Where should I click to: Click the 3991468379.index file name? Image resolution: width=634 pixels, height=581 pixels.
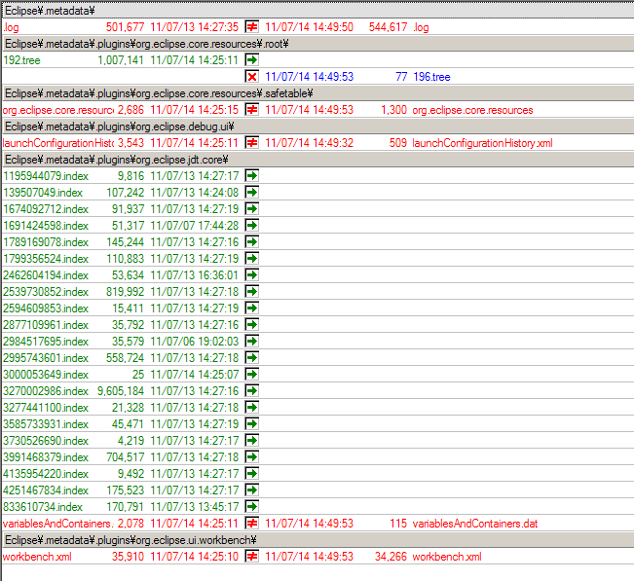pyautogui.click(x=46, y=457)
